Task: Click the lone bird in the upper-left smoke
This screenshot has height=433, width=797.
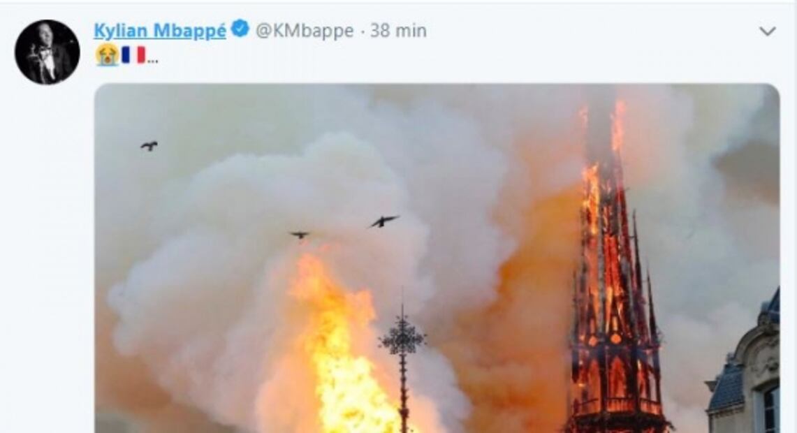Action: (x=149, y=146)
